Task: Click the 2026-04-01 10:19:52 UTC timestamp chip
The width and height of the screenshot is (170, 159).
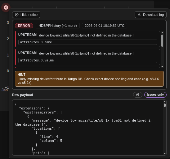Action: (105, 26)
